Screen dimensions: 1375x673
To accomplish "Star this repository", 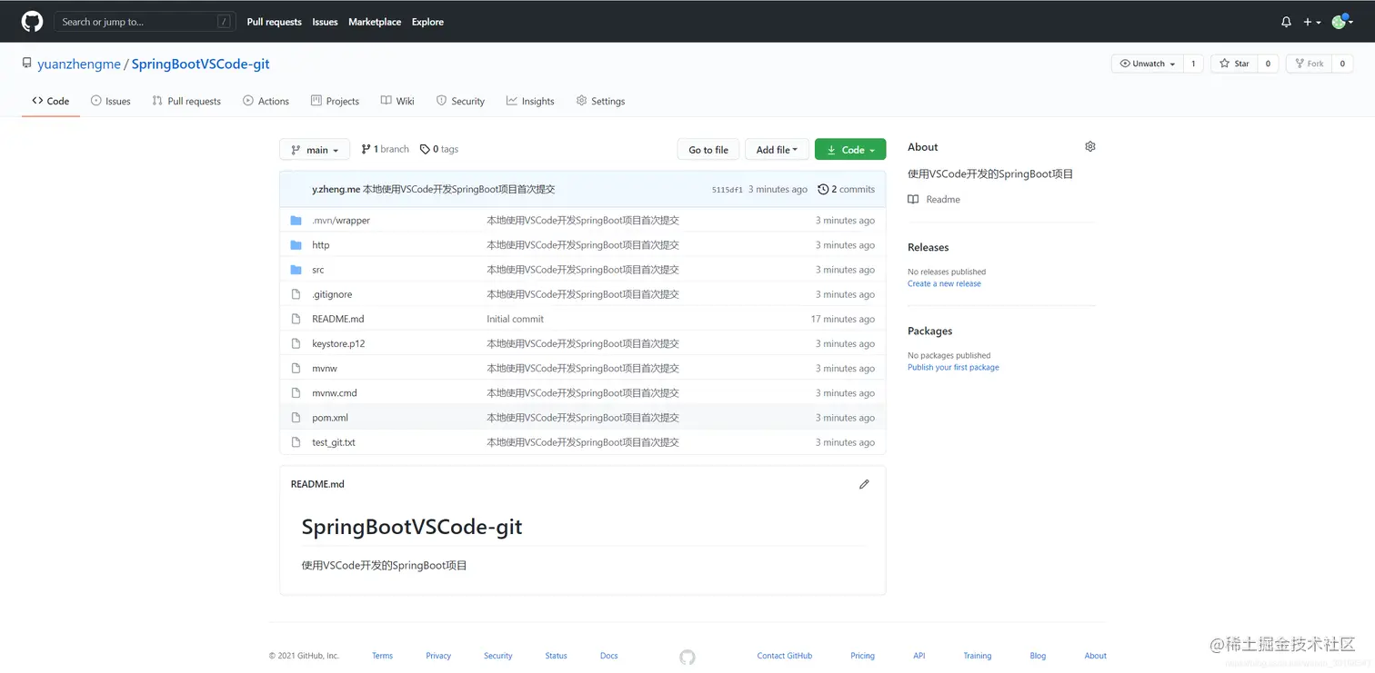I will (1234, 64).
